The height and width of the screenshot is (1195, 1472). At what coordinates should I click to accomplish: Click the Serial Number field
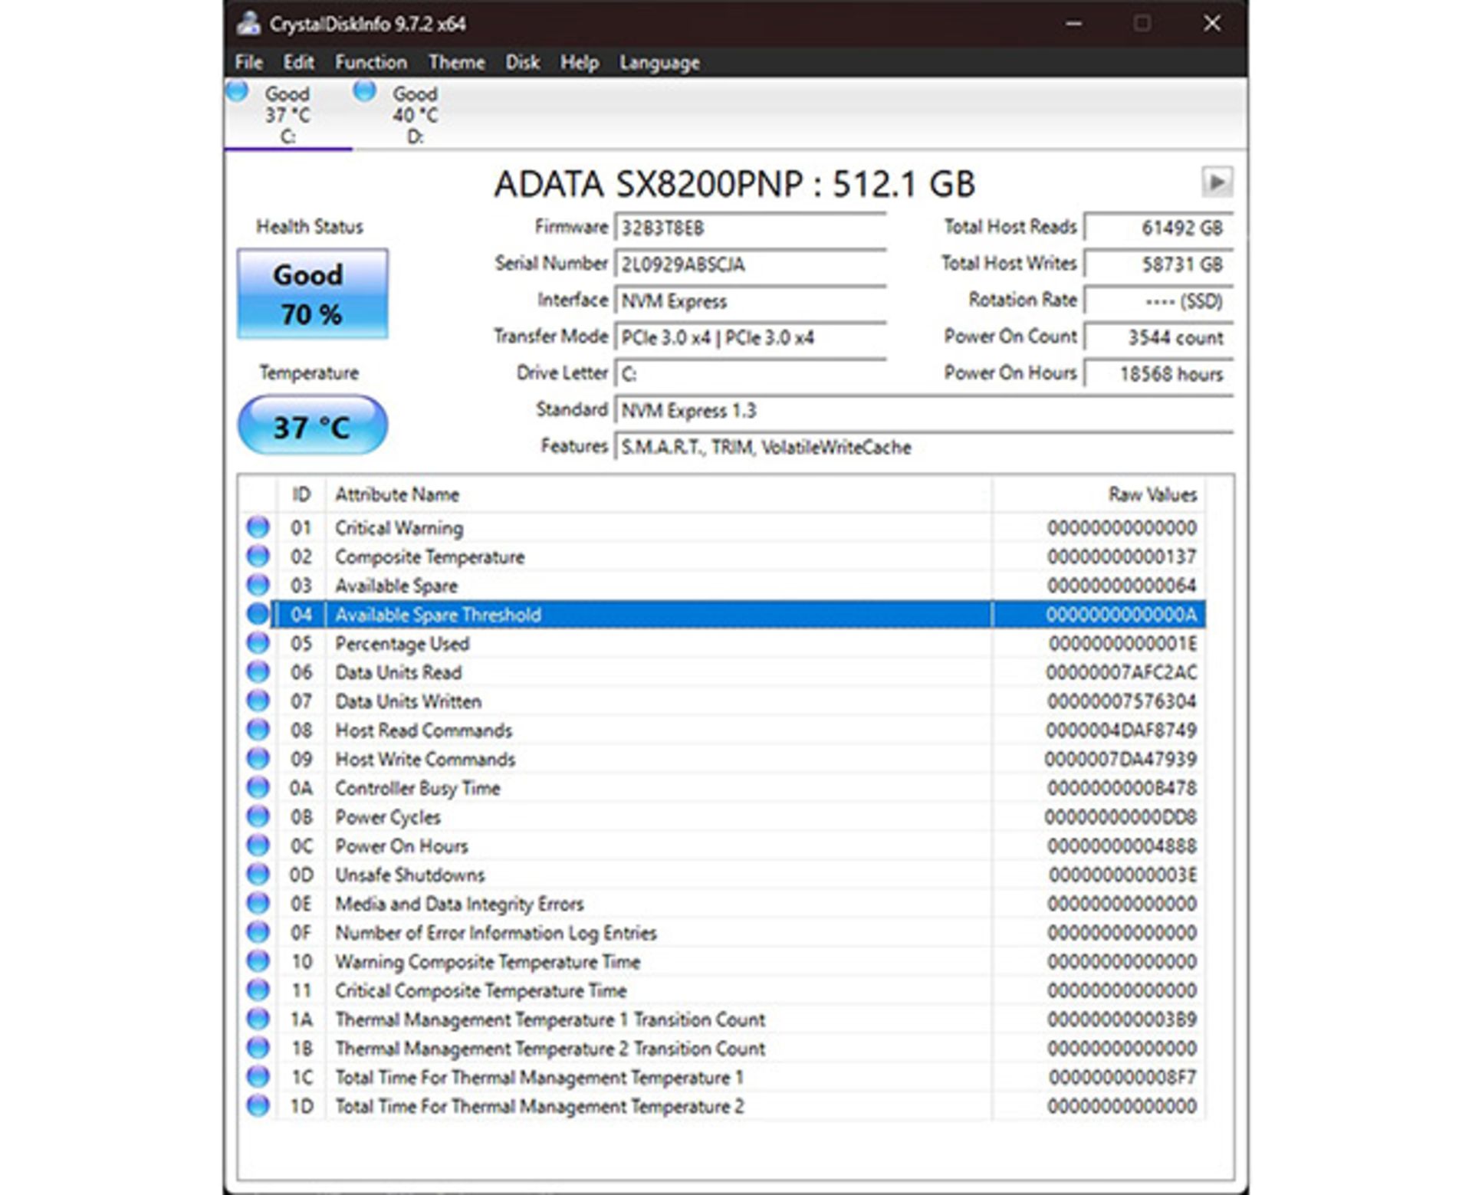coord(749,264)
